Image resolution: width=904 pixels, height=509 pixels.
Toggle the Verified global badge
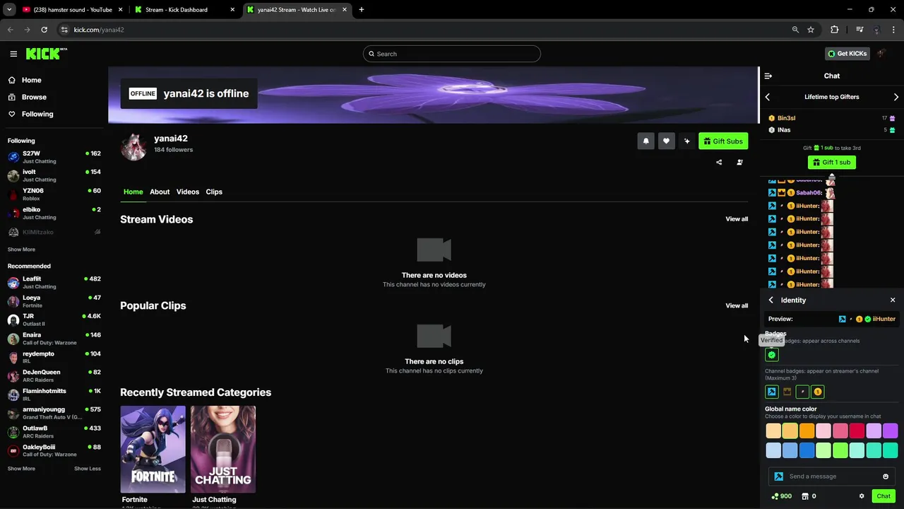772,355
